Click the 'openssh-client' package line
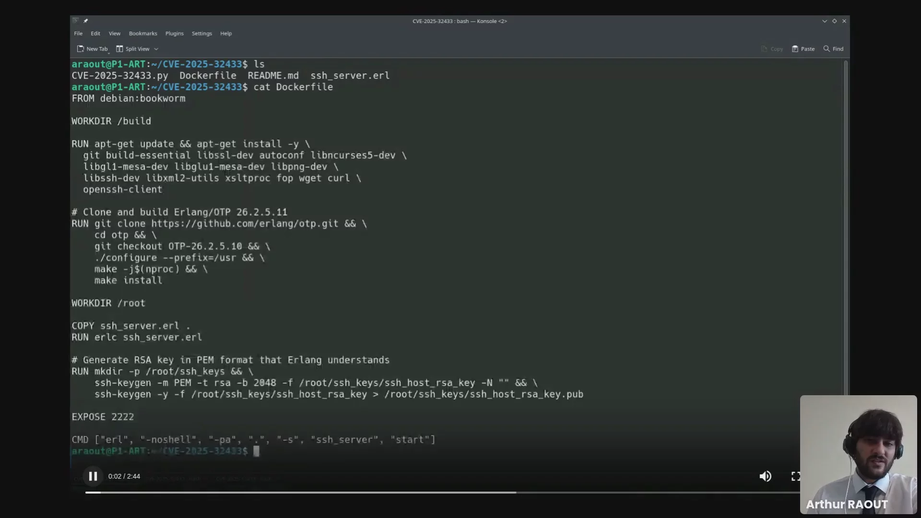The width and height of the screenshot is (921, 518). click(x=123, y=189)
